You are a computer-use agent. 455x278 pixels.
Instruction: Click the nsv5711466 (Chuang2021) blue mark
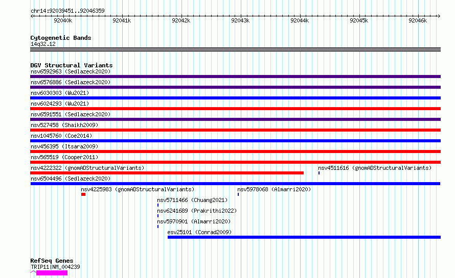click(158, 205)
